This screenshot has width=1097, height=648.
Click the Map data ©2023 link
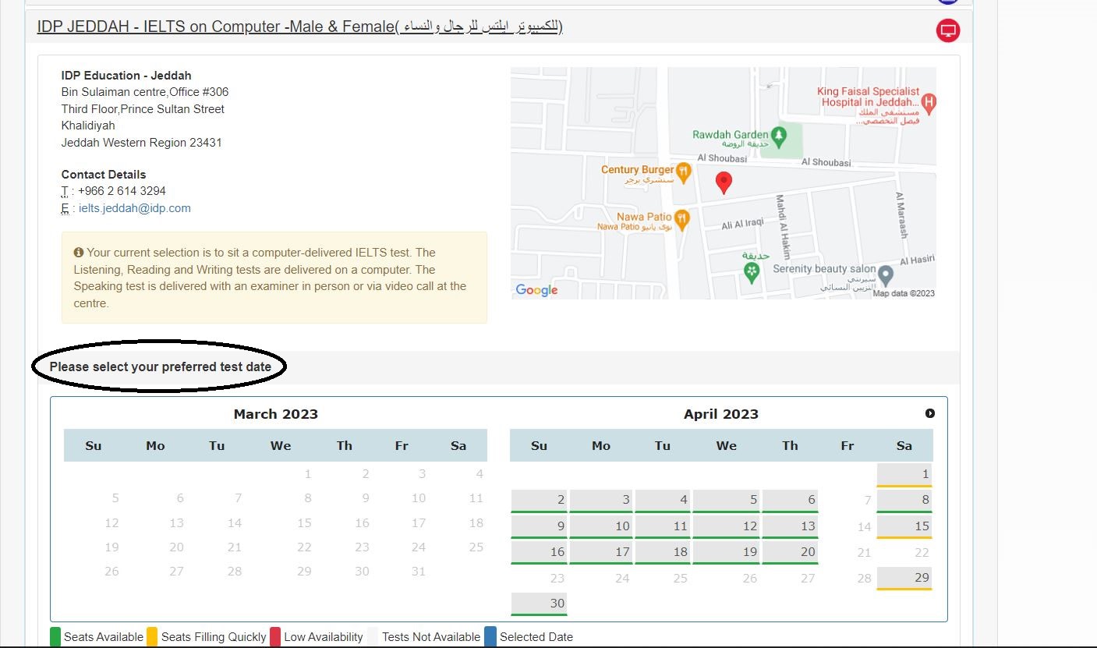coord(904,293)
